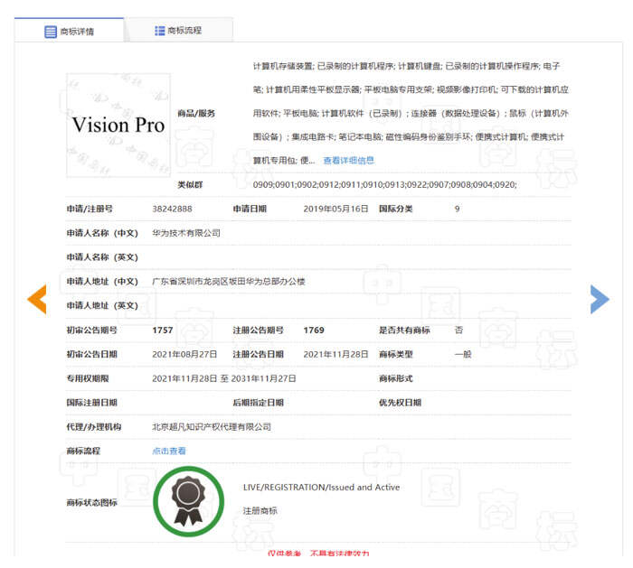Click application date 2019年05月16日

[x=335, y=209]
